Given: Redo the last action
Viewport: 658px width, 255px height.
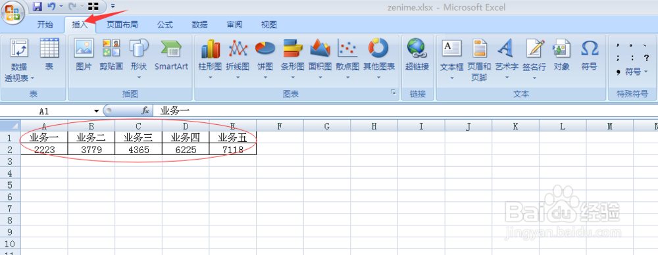Looking at the screenshot, I should [x=72, y=7].
